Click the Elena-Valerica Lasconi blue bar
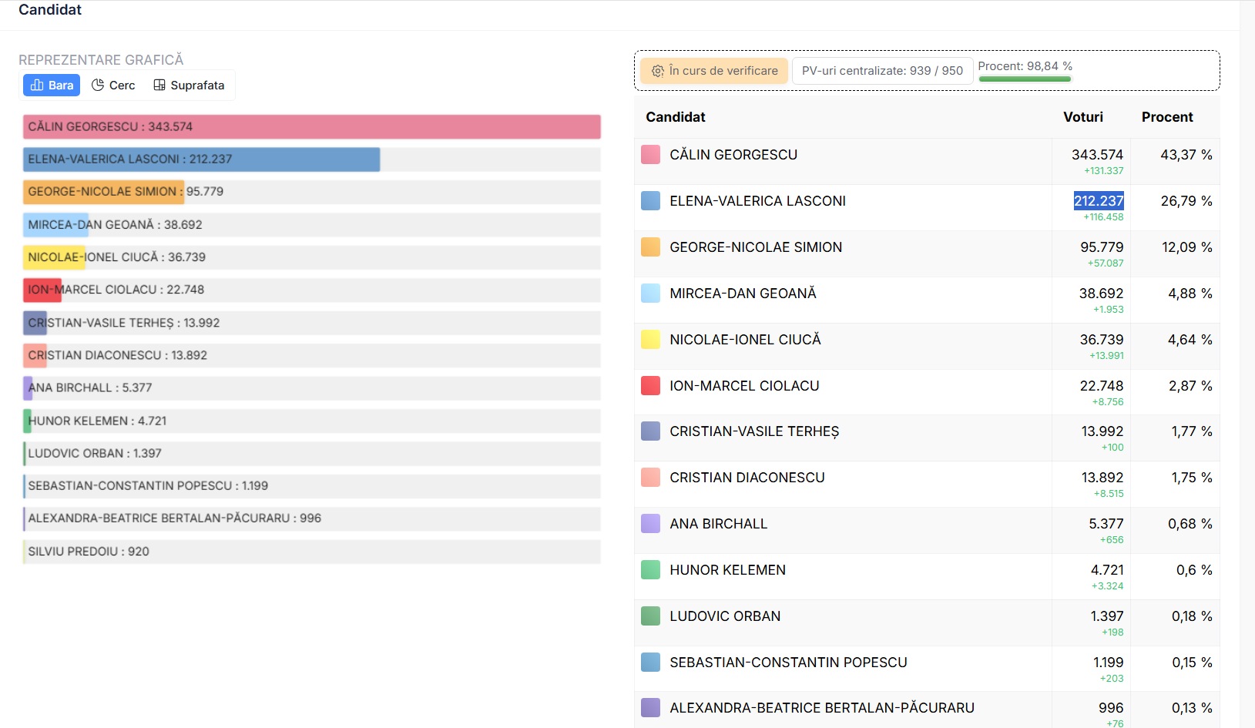The width and height of the screenshot is (1255, 728). pos(201,159)
